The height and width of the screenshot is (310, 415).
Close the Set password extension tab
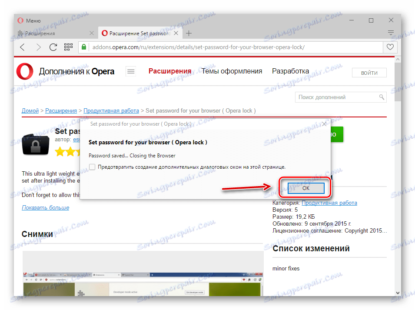[x=176, y=33]
